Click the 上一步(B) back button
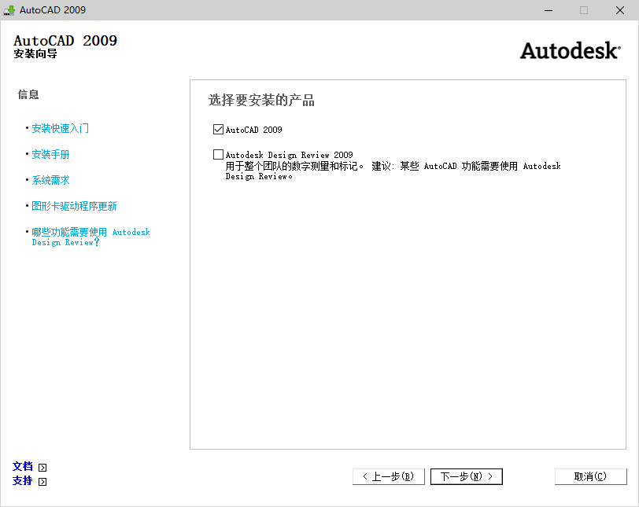639x507 pixels. pyautogui.click(x=388, y=476)
